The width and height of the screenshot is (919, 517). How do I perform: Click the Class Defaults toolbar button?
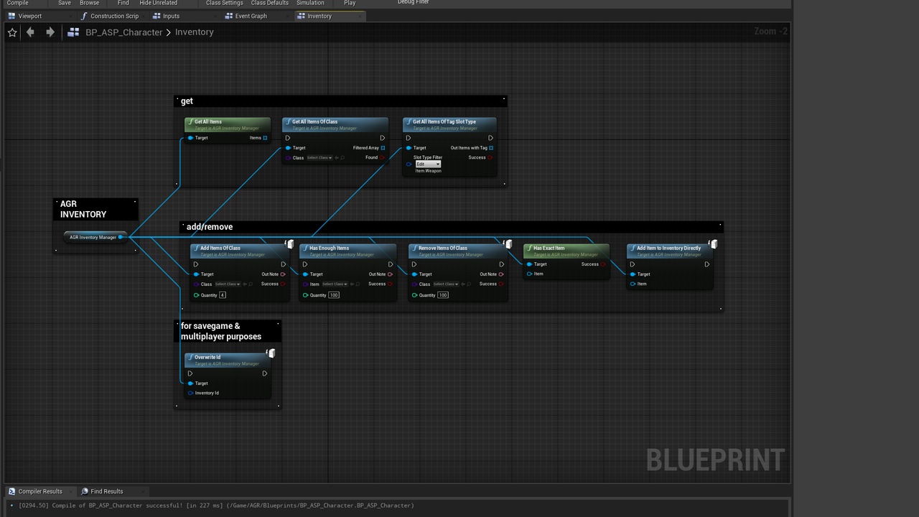(269, 3)
